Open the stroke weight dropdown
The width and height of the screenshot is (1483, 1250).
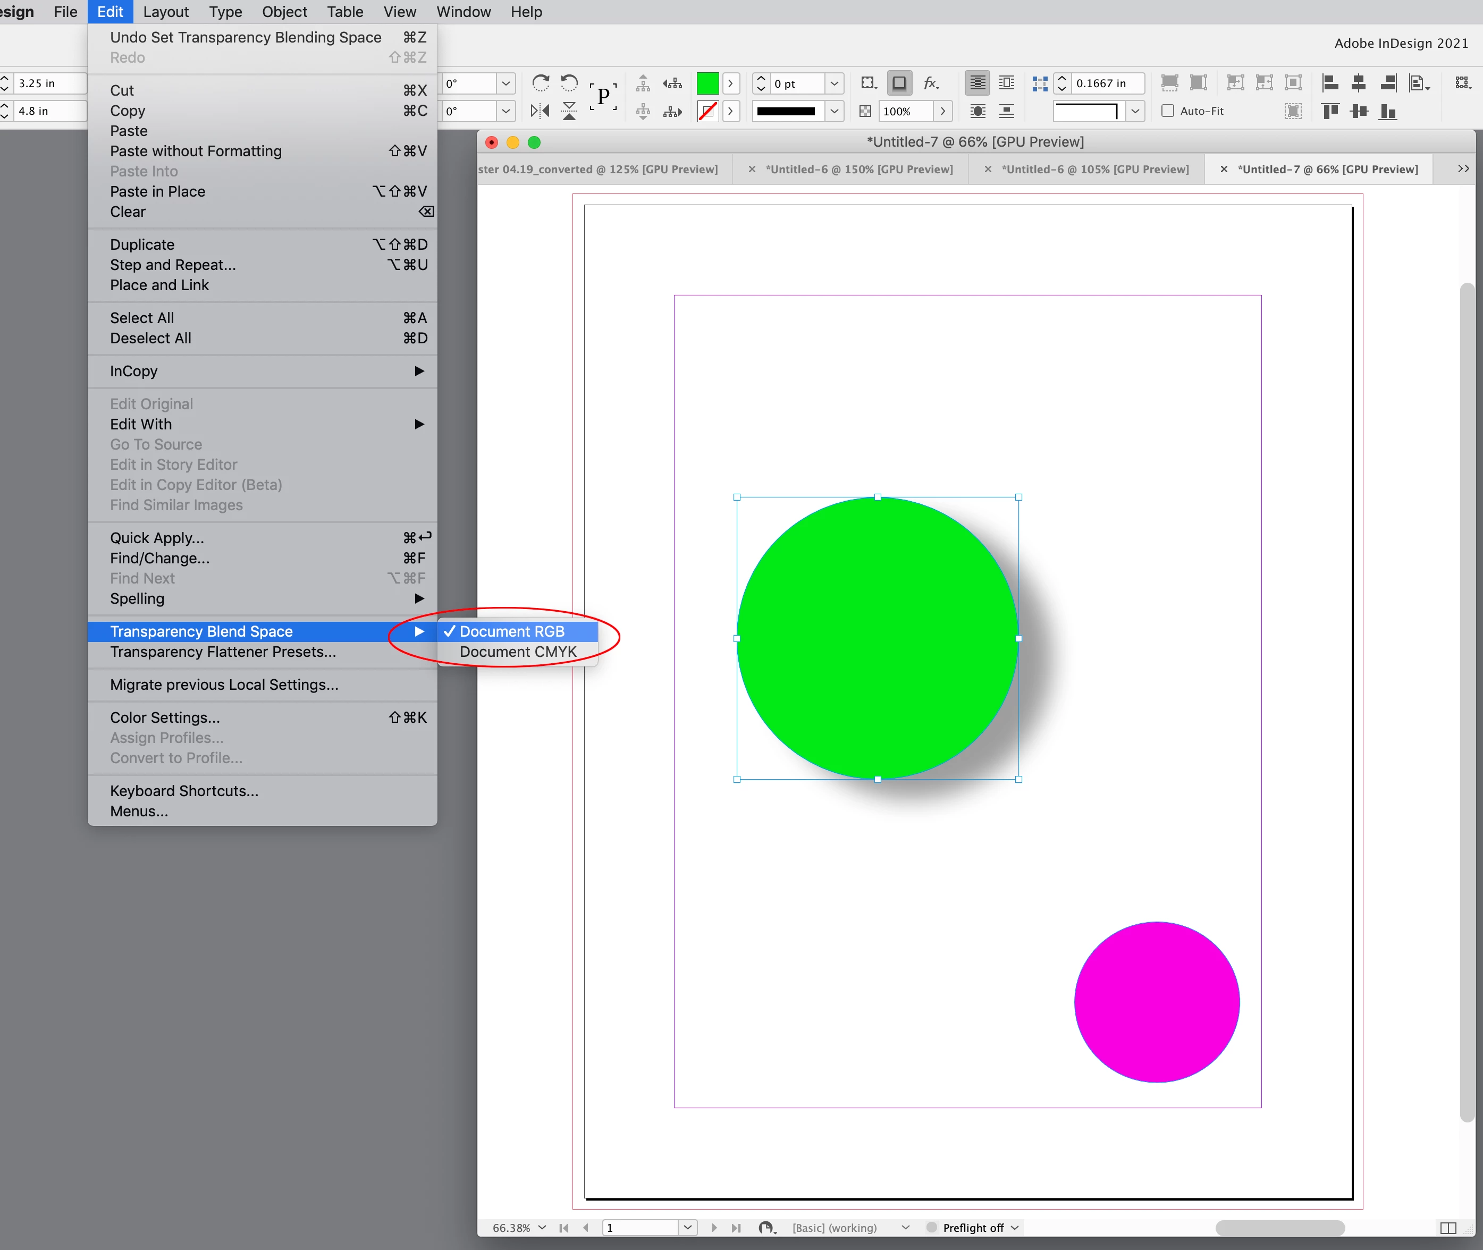coord(835,83)
